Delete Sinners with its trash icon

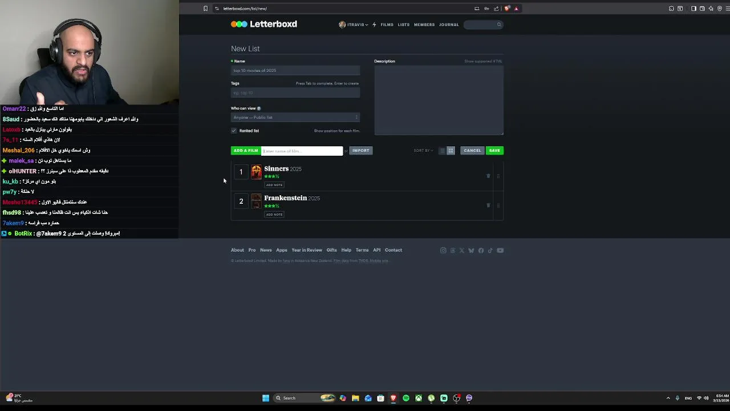[488, 176]
